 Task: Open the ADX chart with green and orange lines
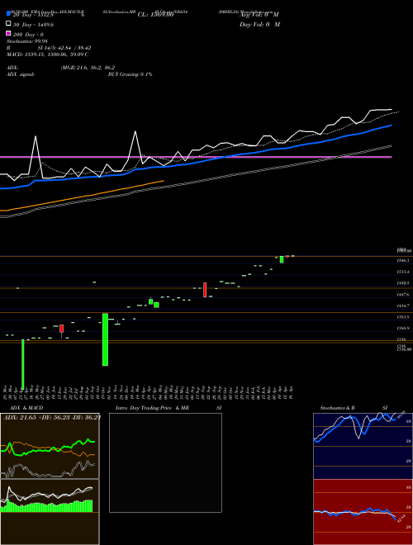click(x=50, y=446)
